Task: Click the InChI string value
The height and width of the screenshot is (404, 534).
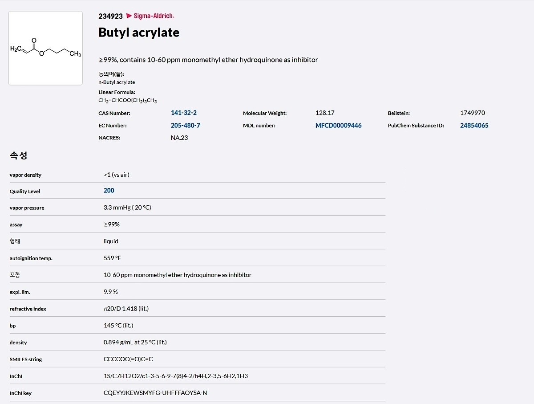Action: tap(175, 376)
